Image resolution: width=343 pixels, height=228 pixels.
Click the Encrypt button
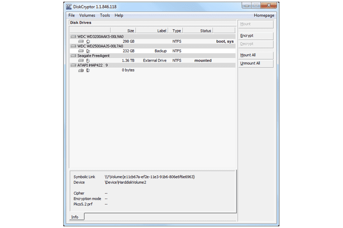click(x=256, y=36)
